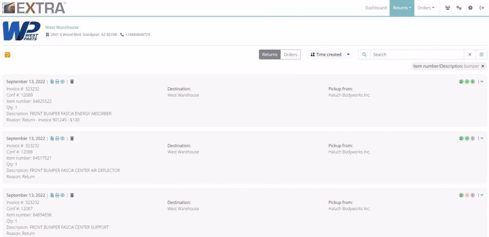The image size is (489, 237).
Task: Clear the search field with X button
Action: pyautogui.click(x=469, y=55)
